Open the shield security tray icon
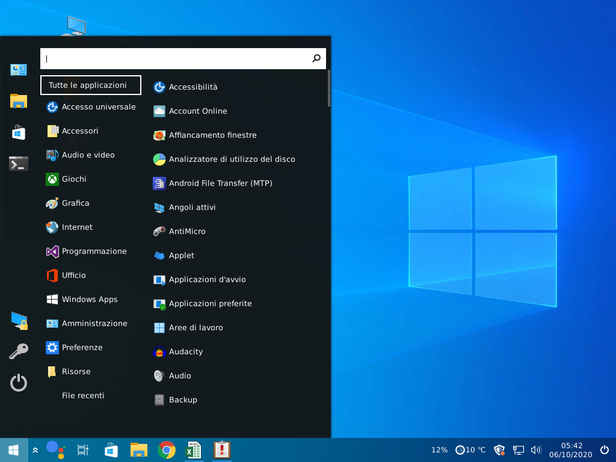616x462 pixels. [499, 450]
